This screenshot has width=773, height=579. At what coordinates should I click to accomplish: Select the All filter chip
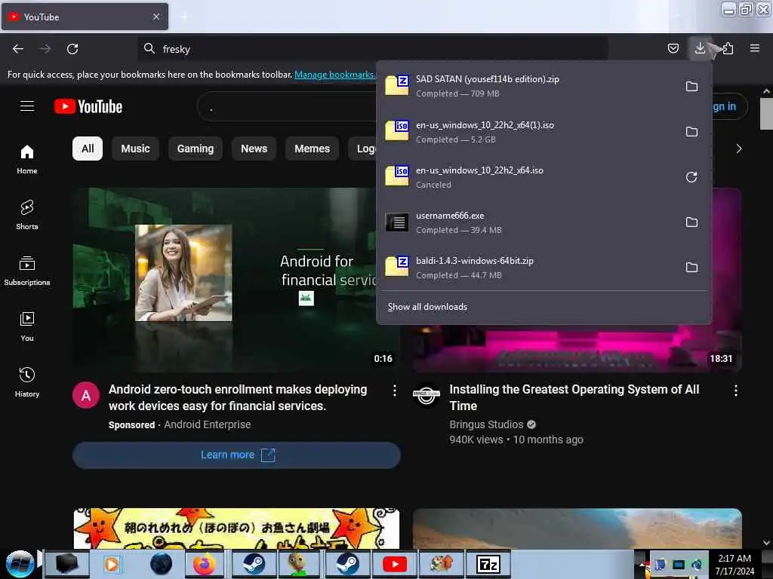point(88,149)
